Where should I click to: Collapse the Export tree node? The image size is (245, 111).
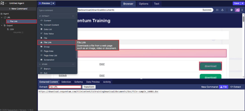2,26
